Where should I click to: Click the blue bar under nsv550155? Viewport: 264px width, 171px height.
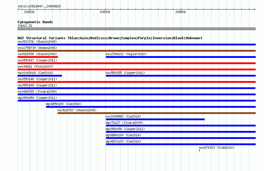181,76
